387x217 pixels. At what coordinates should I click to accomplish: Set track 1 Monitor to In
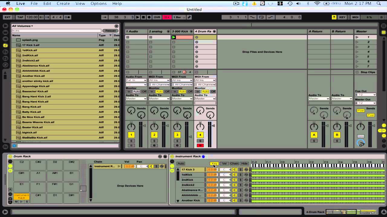(129, 92)
